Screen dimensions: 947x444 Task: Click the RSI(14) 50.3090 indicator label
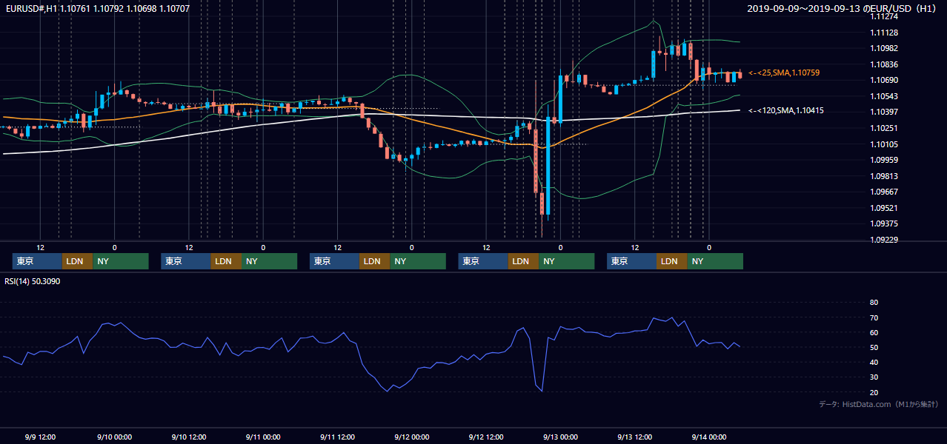(33, 281)
